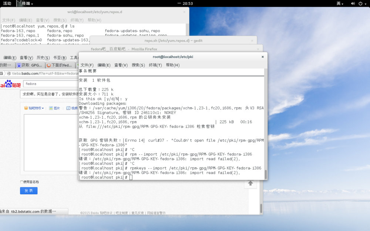
Task: Open 帮助(H) menu in root@localhost terminal
Action: 172,65
